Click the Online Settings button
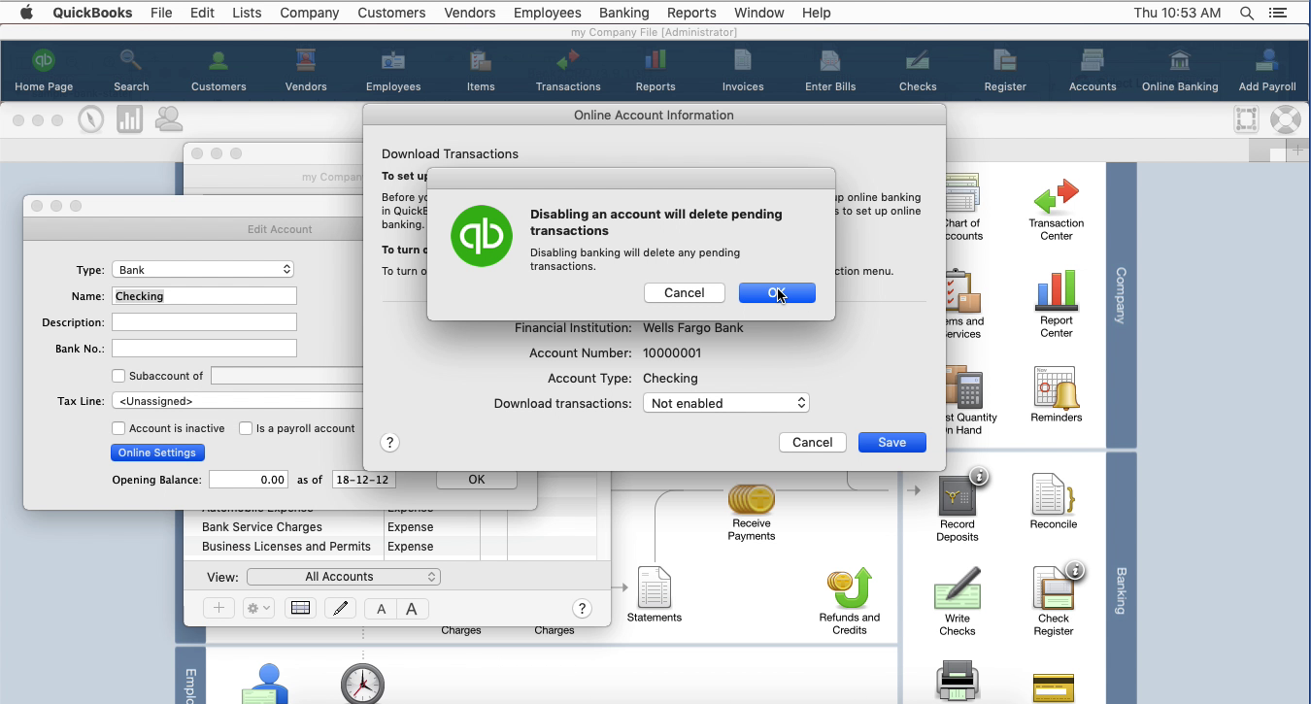Viewport: 1311px width, 704px height. [157, 453]
